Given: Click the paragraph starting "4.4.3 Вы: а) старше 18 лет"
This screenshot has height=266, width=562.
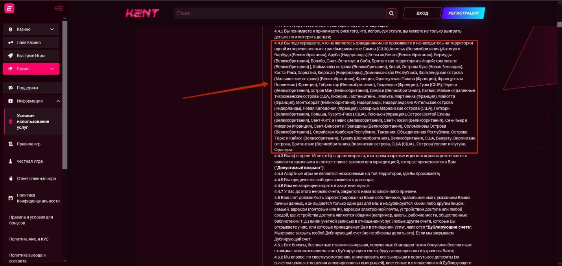Looking at the screenshot, I should (x=370, y=161).
